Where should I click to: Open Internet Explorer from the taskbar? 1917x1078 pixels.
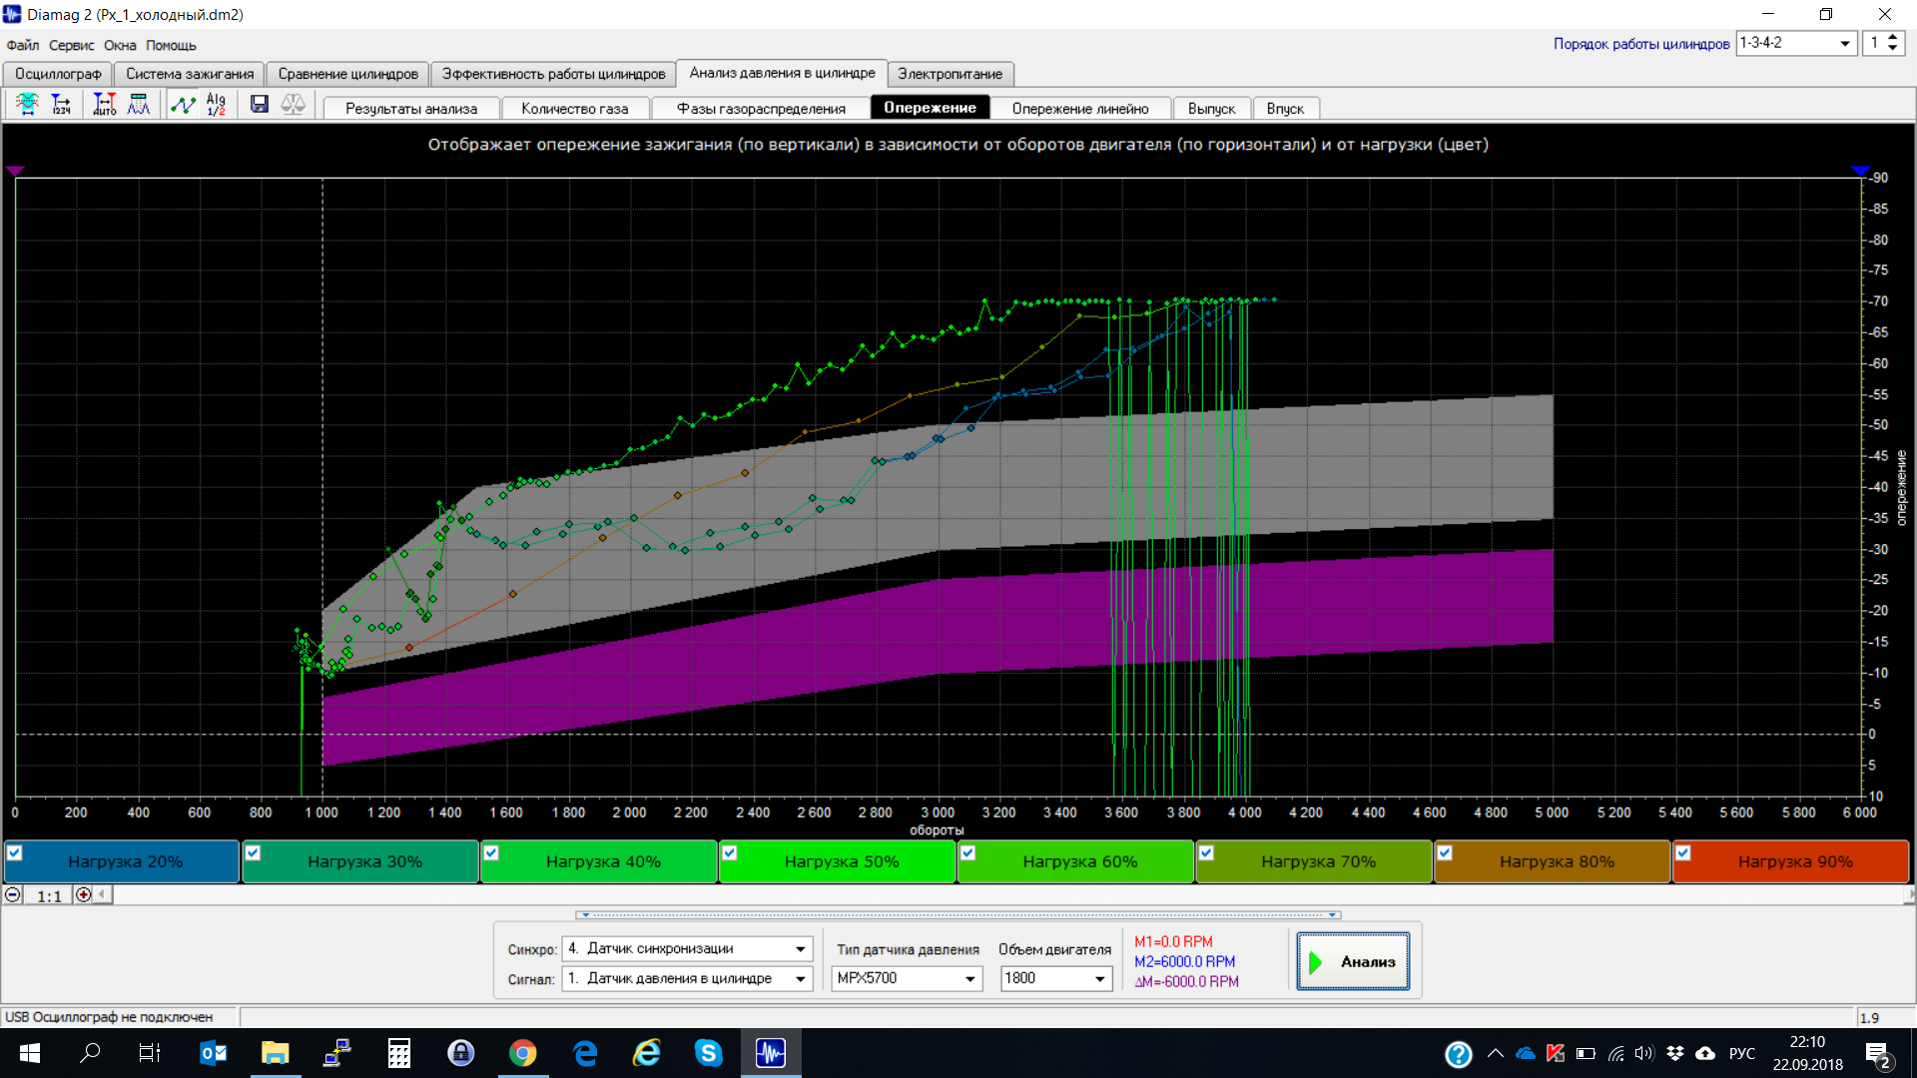tap(647, 1053)
